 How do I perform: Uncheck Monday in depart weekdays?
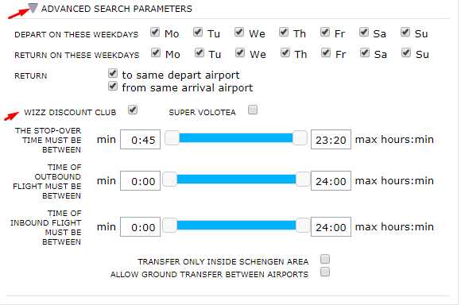(155, 32)
